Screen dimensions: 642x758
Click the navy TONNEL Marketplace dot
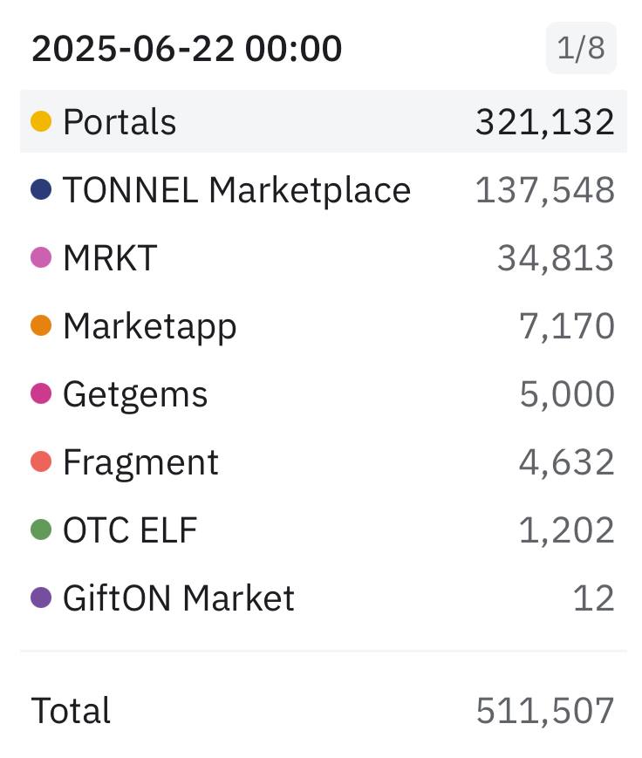point(41,189)
